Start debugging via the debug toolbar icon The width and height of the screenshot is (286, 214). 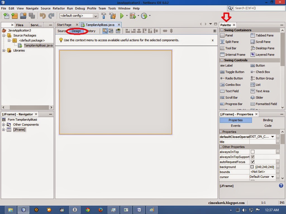[x=132, y=16]
